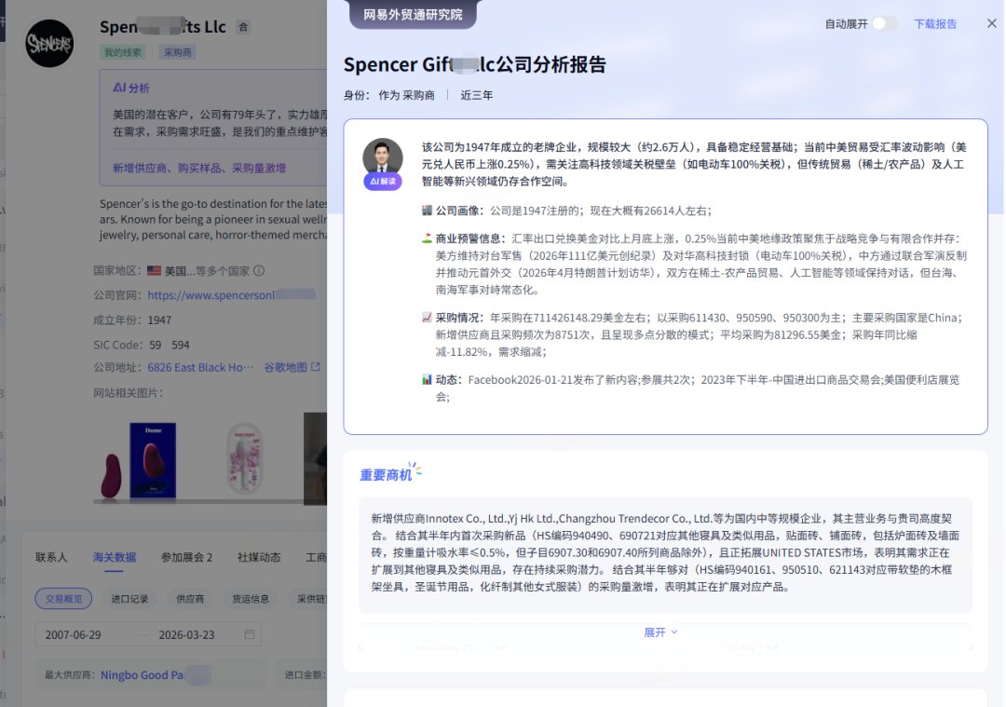This screenshot has height=707, width=1006.
Task: Click the 合 badge next to company name
Action: 243,28
